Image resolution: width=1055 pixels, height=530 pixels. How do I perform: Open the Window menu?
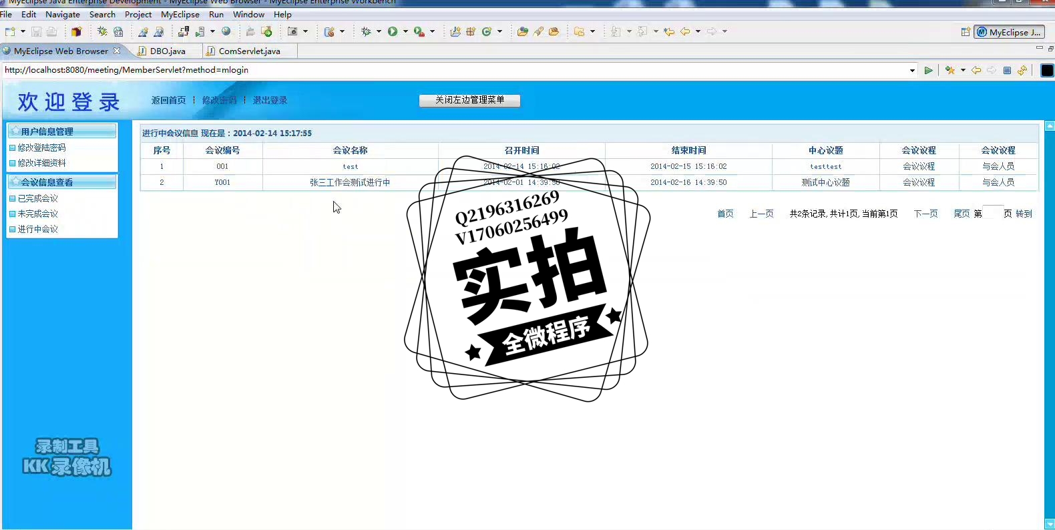248,14
